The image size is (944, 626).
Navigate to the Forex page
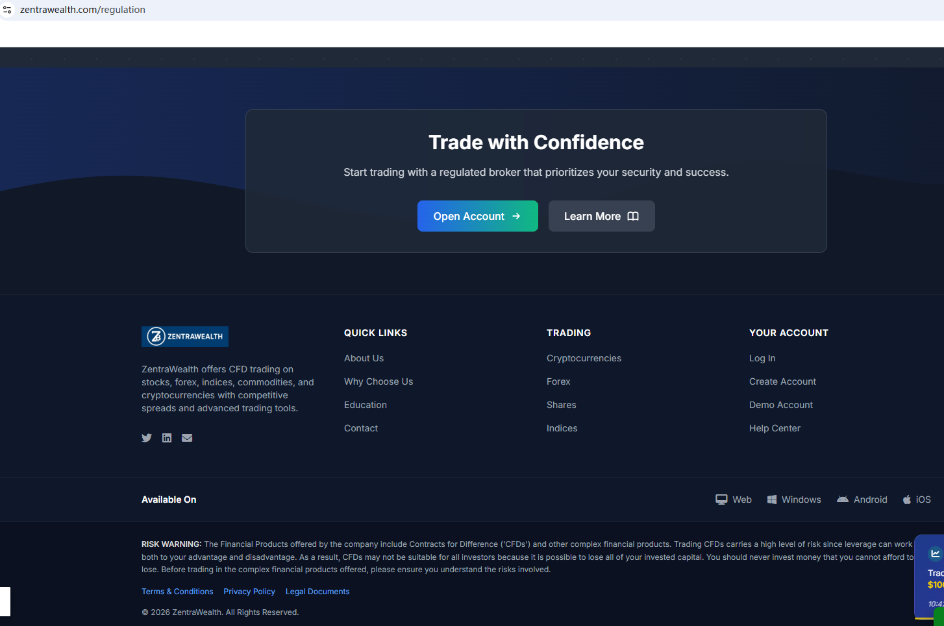tap(558, 381)
